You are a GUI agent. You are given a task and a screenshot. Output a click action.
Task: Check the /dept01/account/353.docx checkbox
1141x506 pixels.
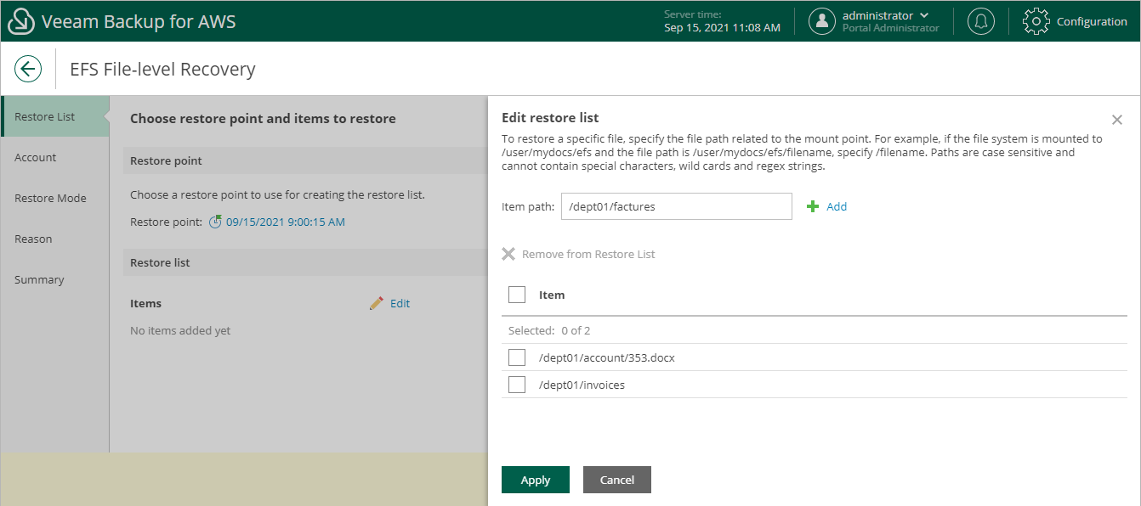point(517,357)
